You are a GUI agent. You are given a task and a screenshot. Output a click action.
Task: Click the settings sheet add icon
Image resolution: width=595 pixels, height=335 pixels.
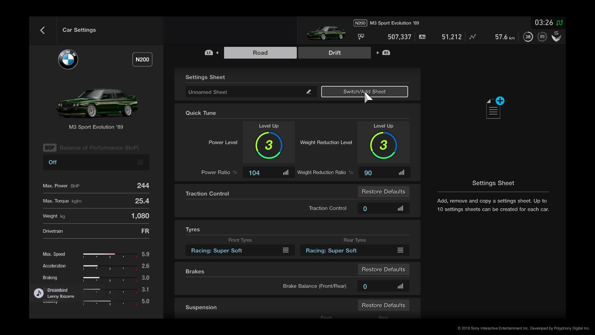[495, 107]
